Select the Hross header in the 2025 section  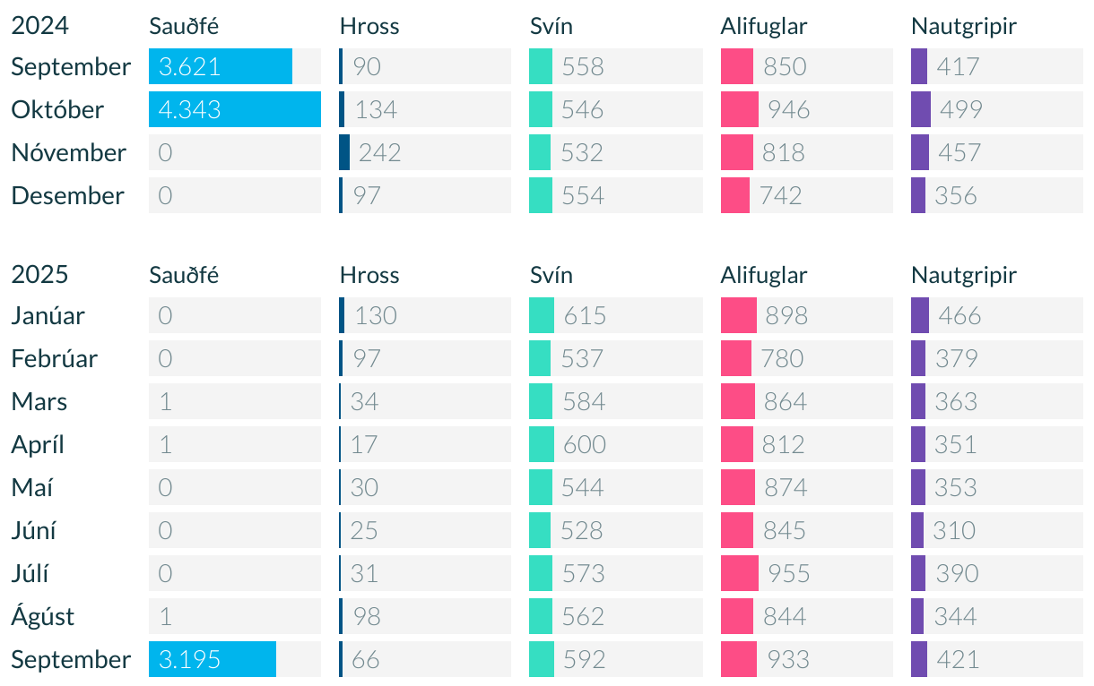pos(369,275)
